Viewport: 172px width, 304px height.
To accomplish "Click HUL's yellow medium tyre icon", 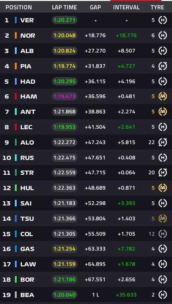I will point(163,188).
